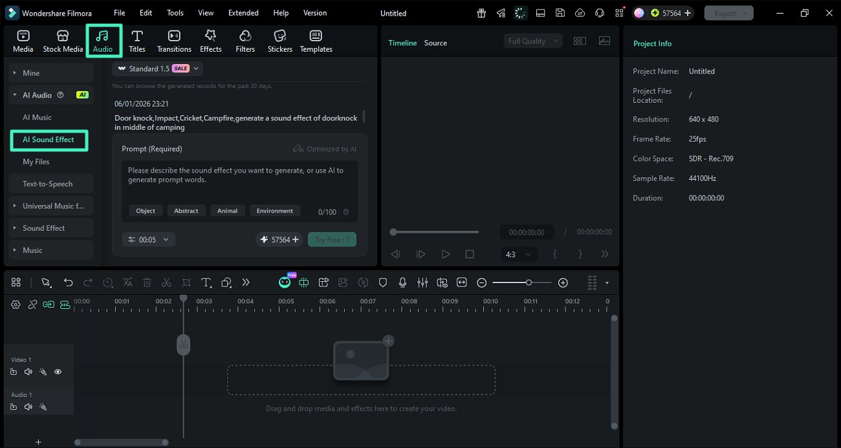Open the File menu
841x448 pixels.
[120, 13]
